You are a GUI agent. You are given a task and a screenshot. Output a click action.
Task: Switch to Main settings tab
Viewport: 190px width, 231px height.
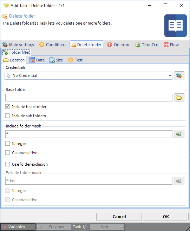18,45
